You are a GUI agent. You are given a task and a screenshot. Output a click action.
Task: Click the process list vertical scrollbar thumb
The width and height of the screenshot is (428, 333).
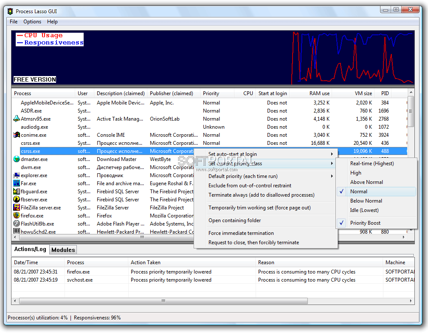pos(411,111)
